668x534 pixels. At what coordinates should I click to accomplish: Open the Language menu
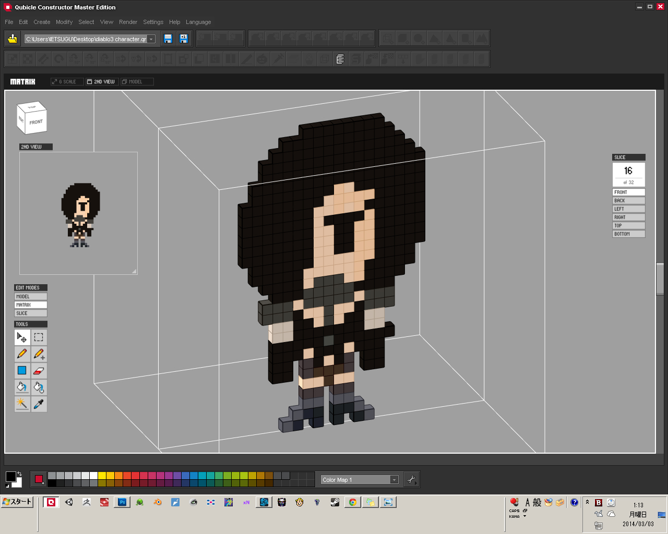tap(198, 22)
